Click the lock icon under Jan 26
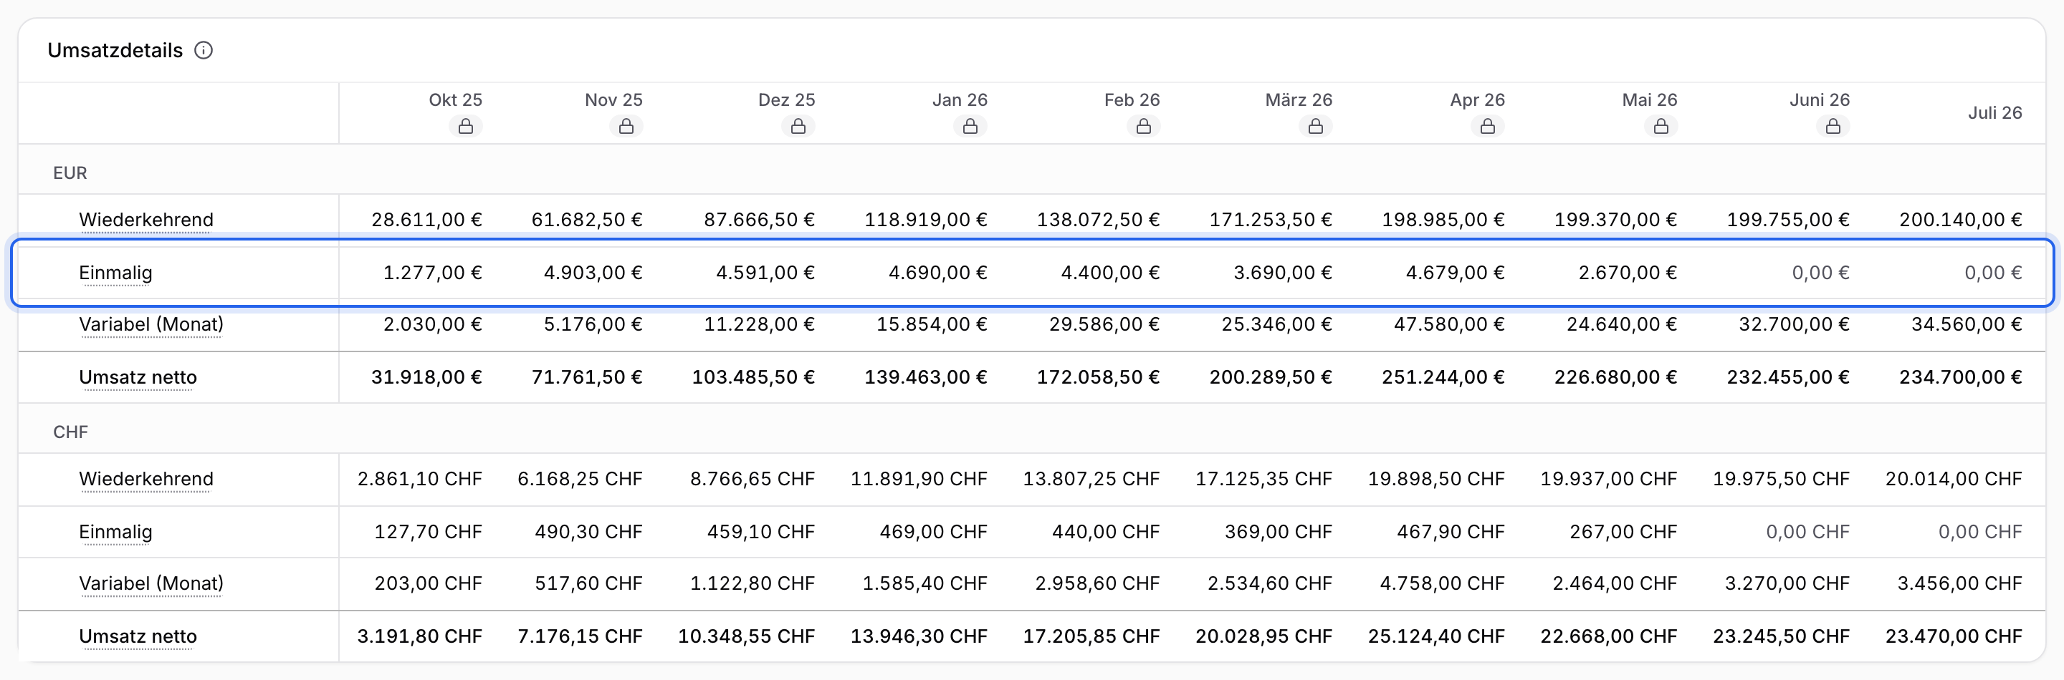This screenshot has width=2064, height=680. 970,127
